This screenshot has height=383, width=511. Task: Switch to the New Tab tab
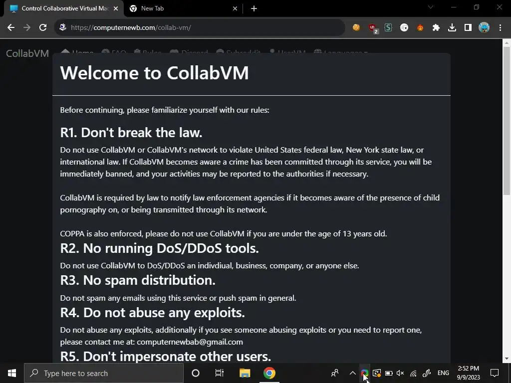pyautogui.click(x=183, y=8)
